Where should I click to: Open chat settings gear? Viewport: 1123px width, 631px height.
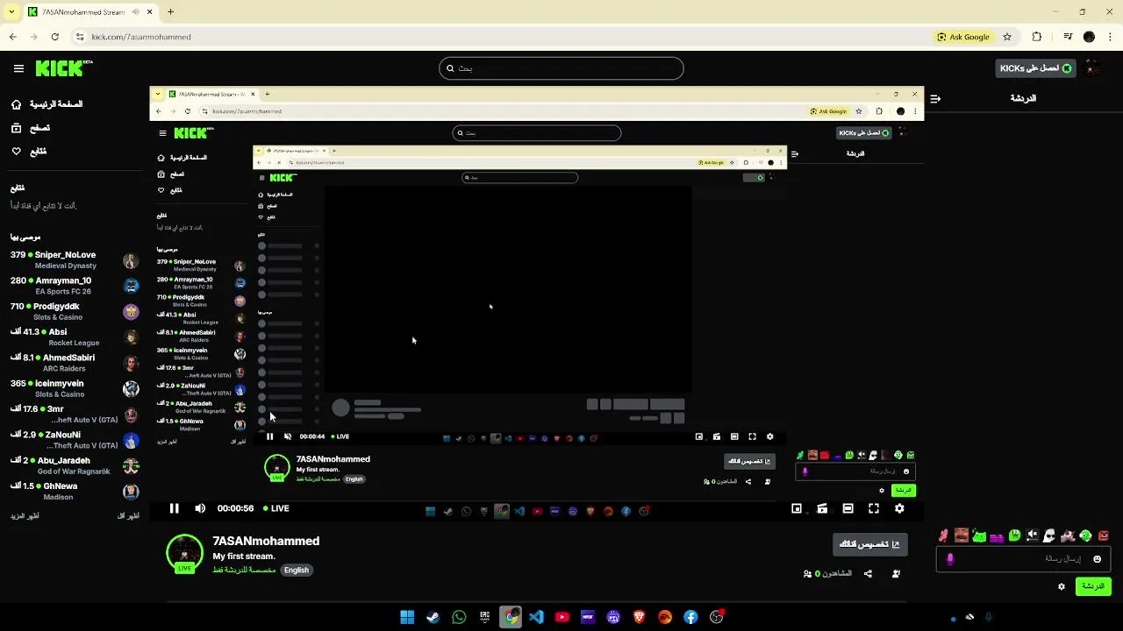[1062, 586]
